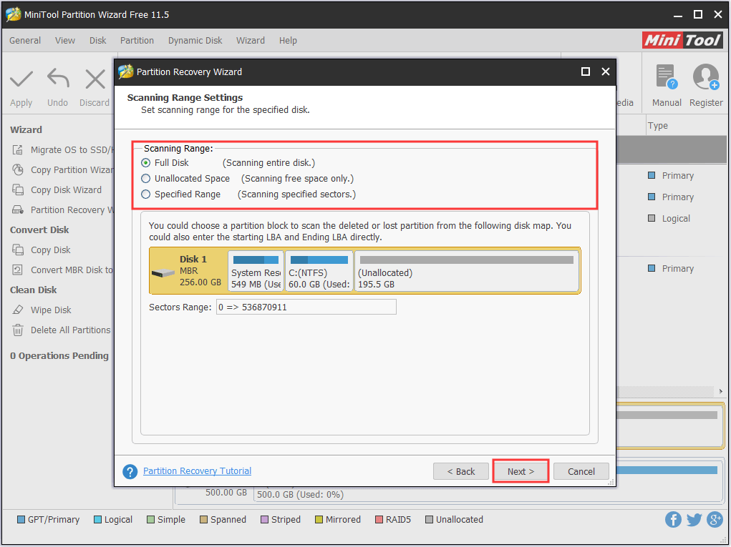Click the RAID5 legend color swatch
Screen dimensions: 731x547
point(379,520)
